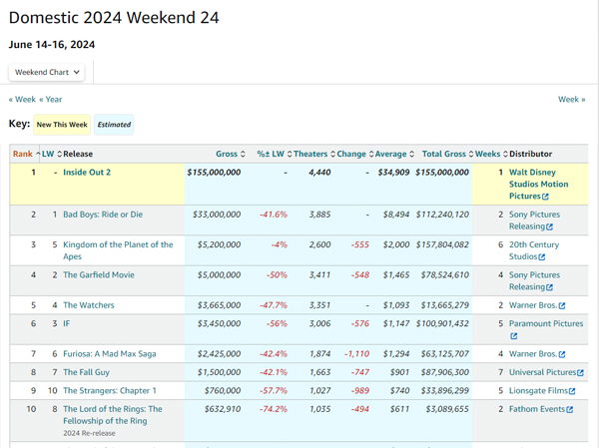Select the $157,804,082 total gross cell

(442, 244)
